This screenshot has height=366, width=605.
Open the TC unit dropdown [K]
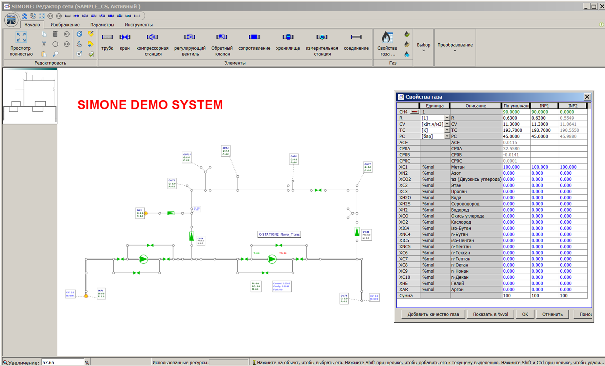click(447, 130)
